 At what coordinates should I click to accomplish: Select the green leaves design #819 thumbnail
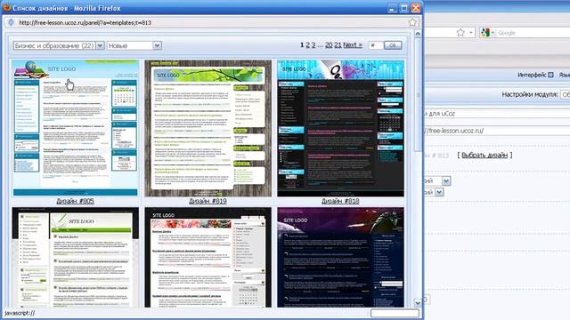tap(208, 128)
